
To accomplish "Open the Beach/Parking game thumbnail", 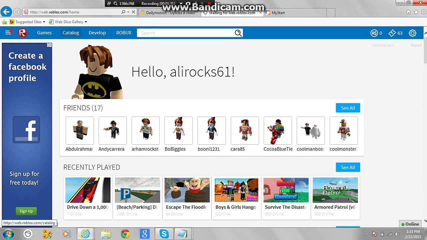I will tap(137, 190).
